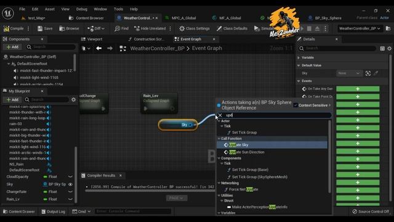This screenshot has width=394, height=222.
Task: Select Set Tick Group action
Action: click(244, 133)
